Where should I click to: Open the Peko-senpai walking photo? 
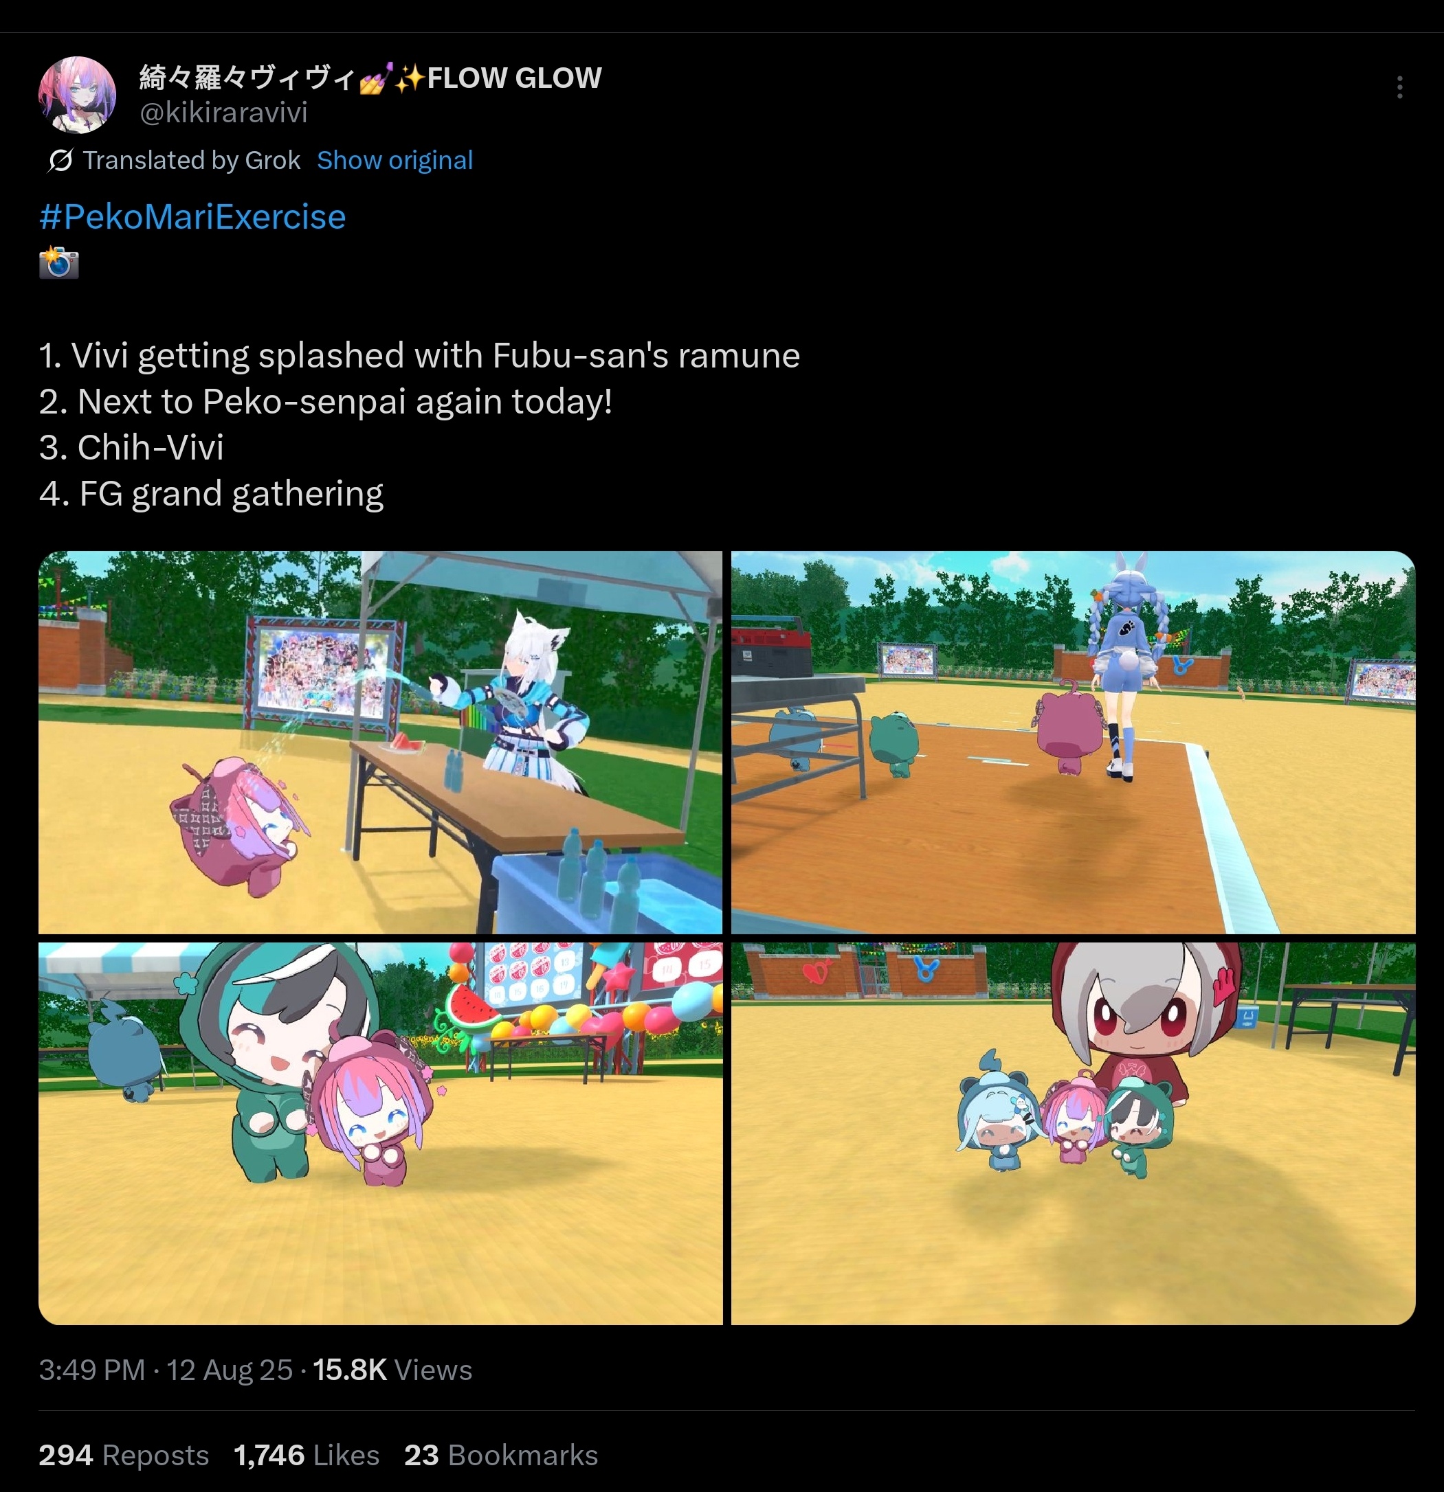click(x=1073, y=742)
